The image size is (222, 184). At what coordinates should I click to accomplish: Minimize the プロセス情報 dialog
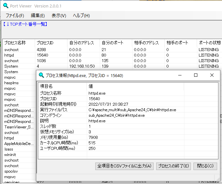click(180, 75)
